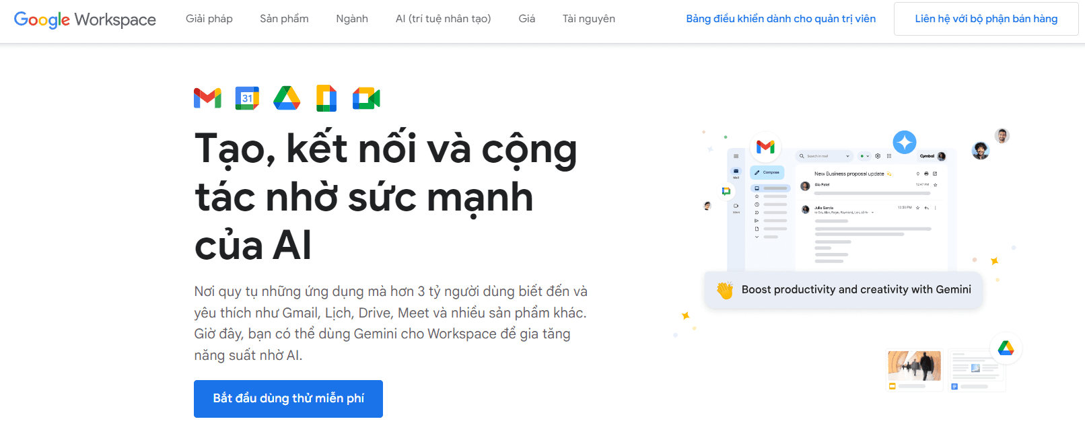Click the Google Meet icon
1085x444 pixels.
point(366,98)
